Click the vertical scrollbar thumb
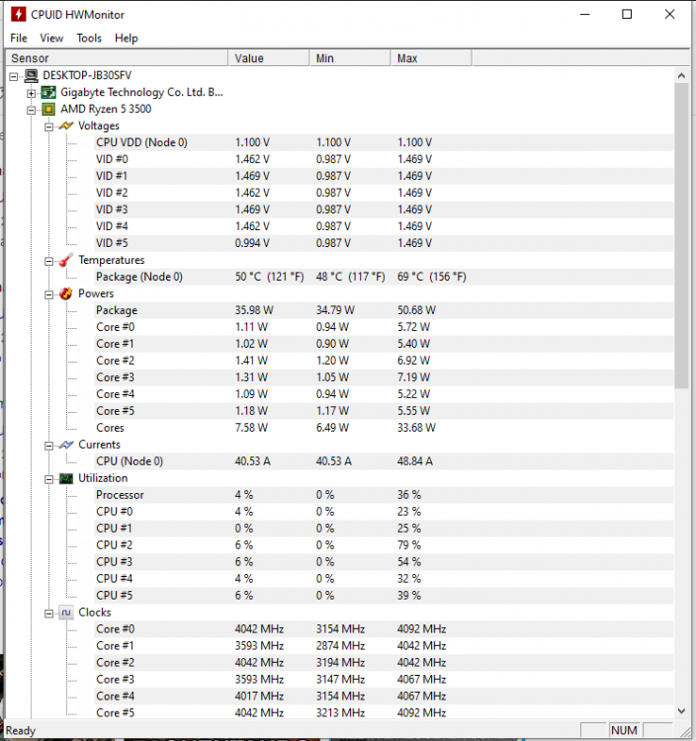Screen dimensions: 696x741 pos(681,236)
